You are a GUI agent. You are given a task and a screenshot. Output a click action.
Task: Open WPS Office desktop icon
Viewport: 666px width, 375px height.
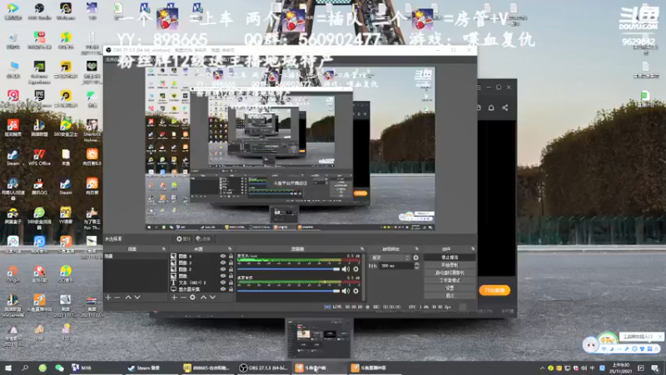click(x=39, y=157)
